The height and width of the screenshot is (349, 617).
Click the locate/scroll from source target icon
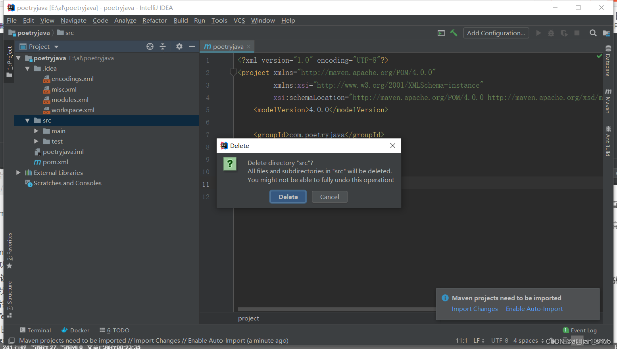click(150, 46)
